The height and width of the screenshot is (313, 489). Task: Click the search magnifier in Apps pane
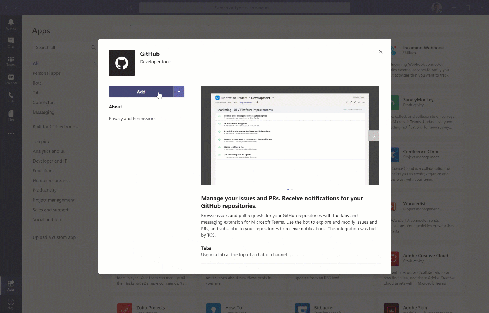click(93, 47)
